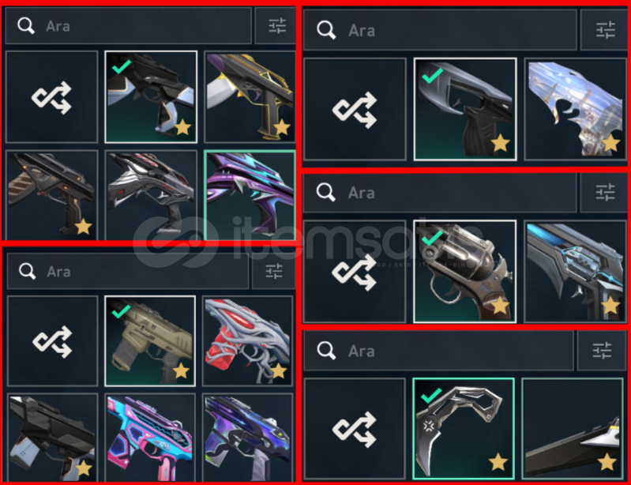Click the shuffle tile beside the checked black-and-white pistol
Image resolution: width=631 pixels, height=485 pixels.
coord(51,96)
